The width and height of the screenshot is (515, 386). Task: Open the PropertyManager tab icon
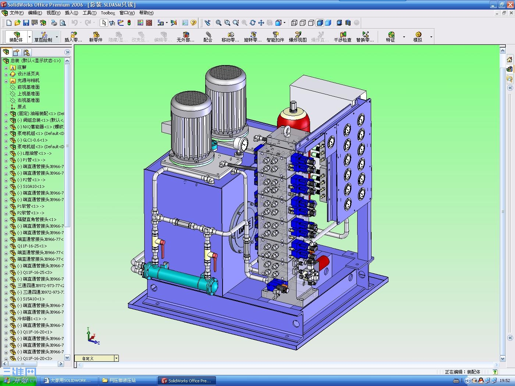point(16,52)
